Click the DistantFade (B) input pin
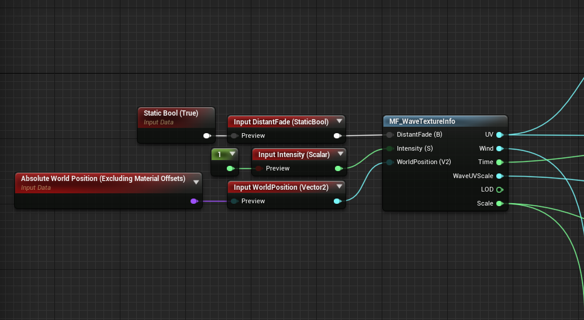The height and width of the screenshot is (320, 584). [x=390, y=135]
